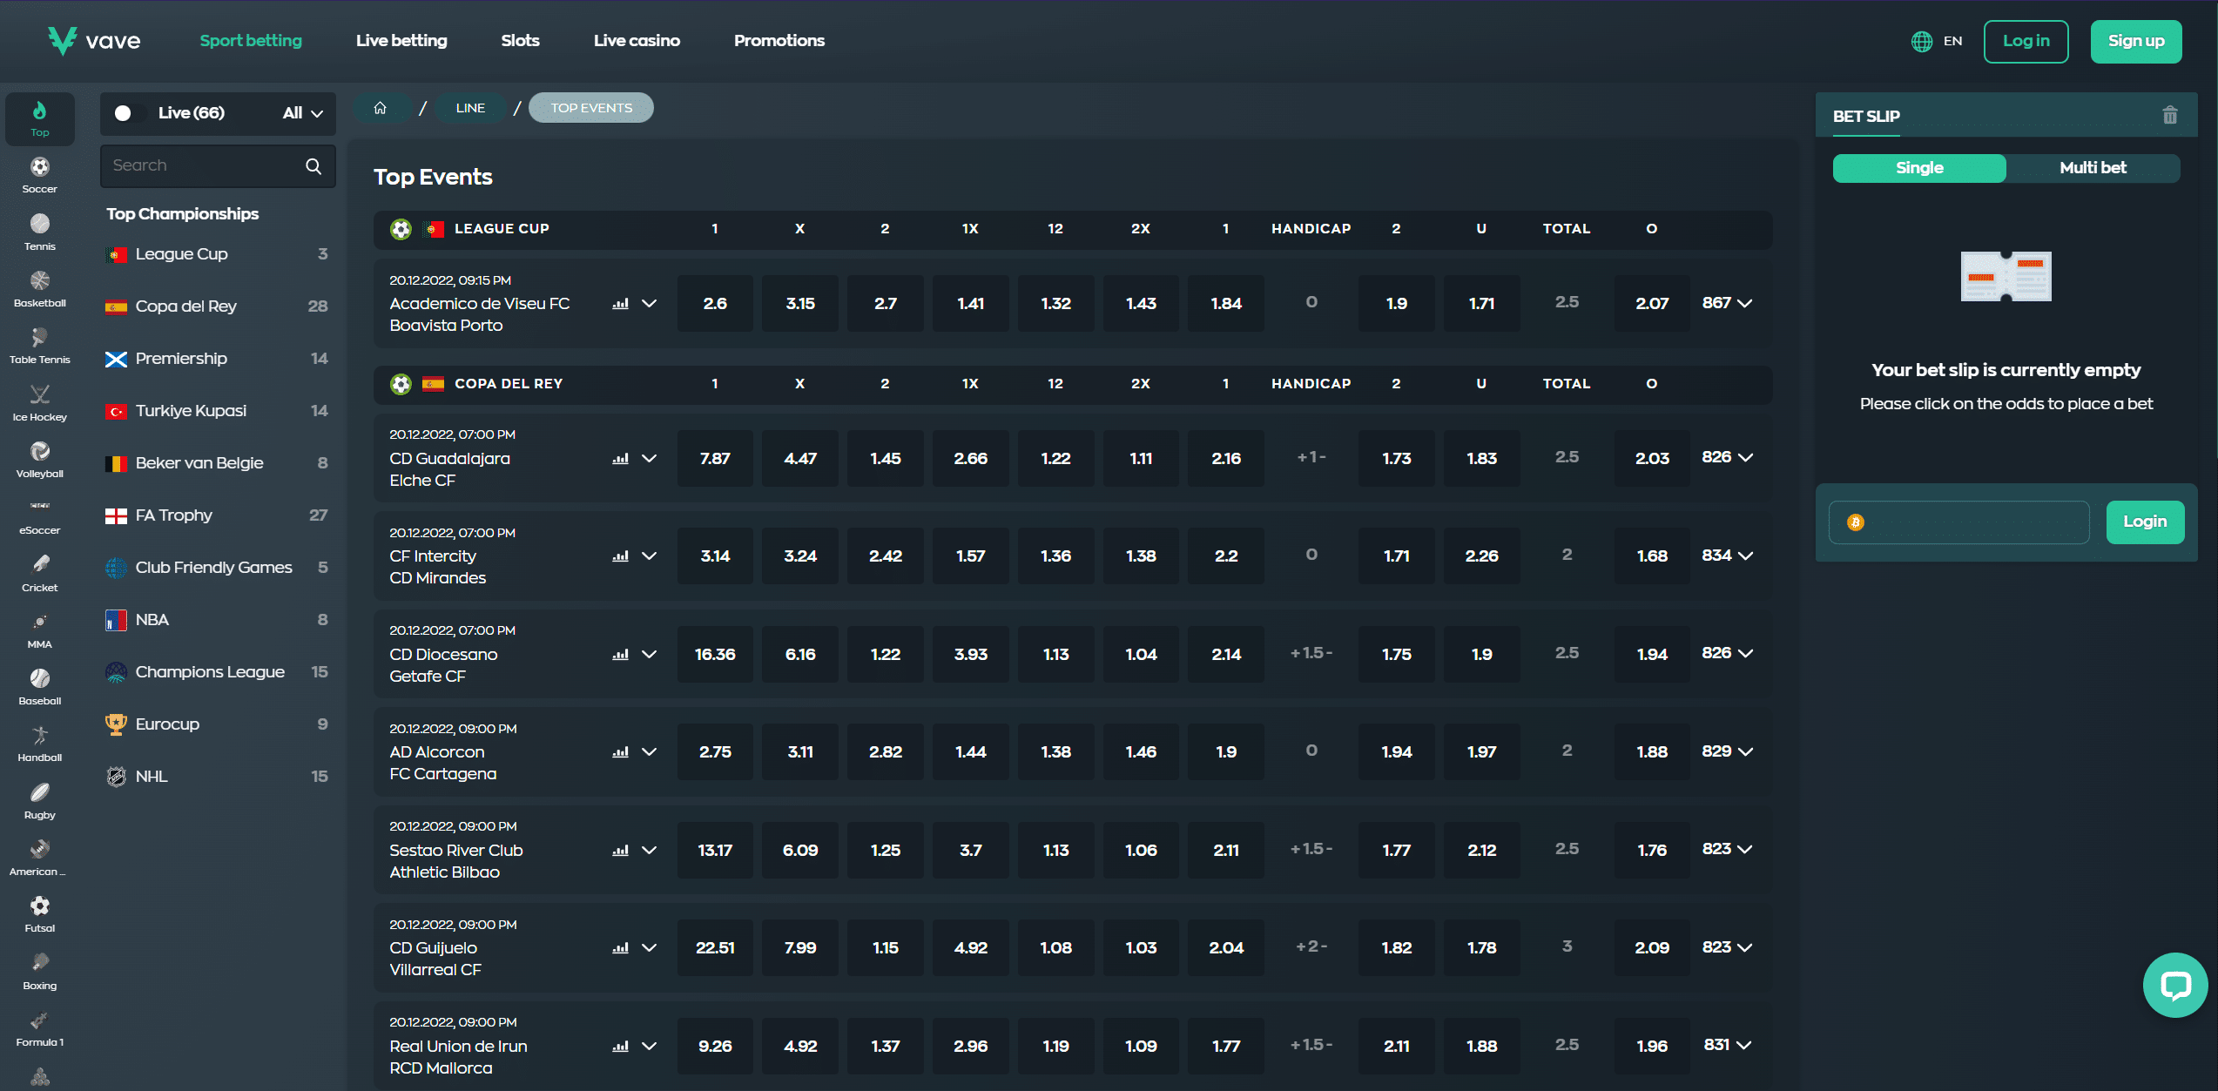
Task: Open the Sport betting tab
Action: pos(251,41)
